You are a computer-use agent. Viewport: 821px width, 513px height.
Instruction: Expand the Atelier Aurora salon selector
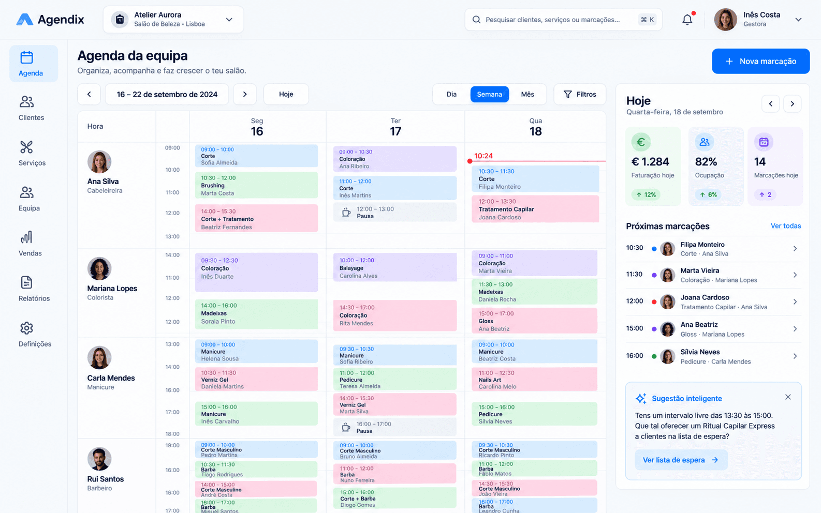pos(173,20)
